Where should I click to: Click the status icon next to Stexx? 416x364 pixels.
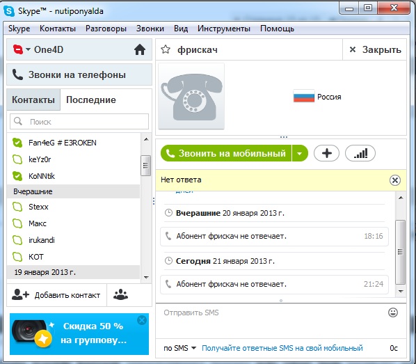click(x=17, y=207)
